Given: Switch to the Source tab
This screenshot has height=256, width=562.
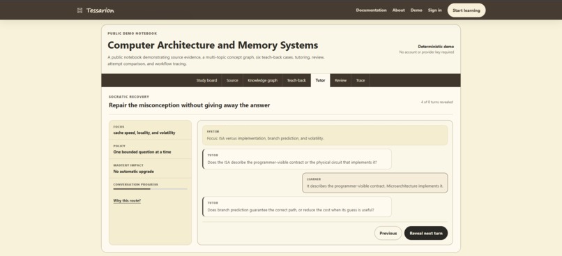Looking at the screenshot, I should [x=232, y=80].
